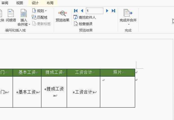Go to previous record arrow
The height and width of the screenshot is (120, 174).
82,11
